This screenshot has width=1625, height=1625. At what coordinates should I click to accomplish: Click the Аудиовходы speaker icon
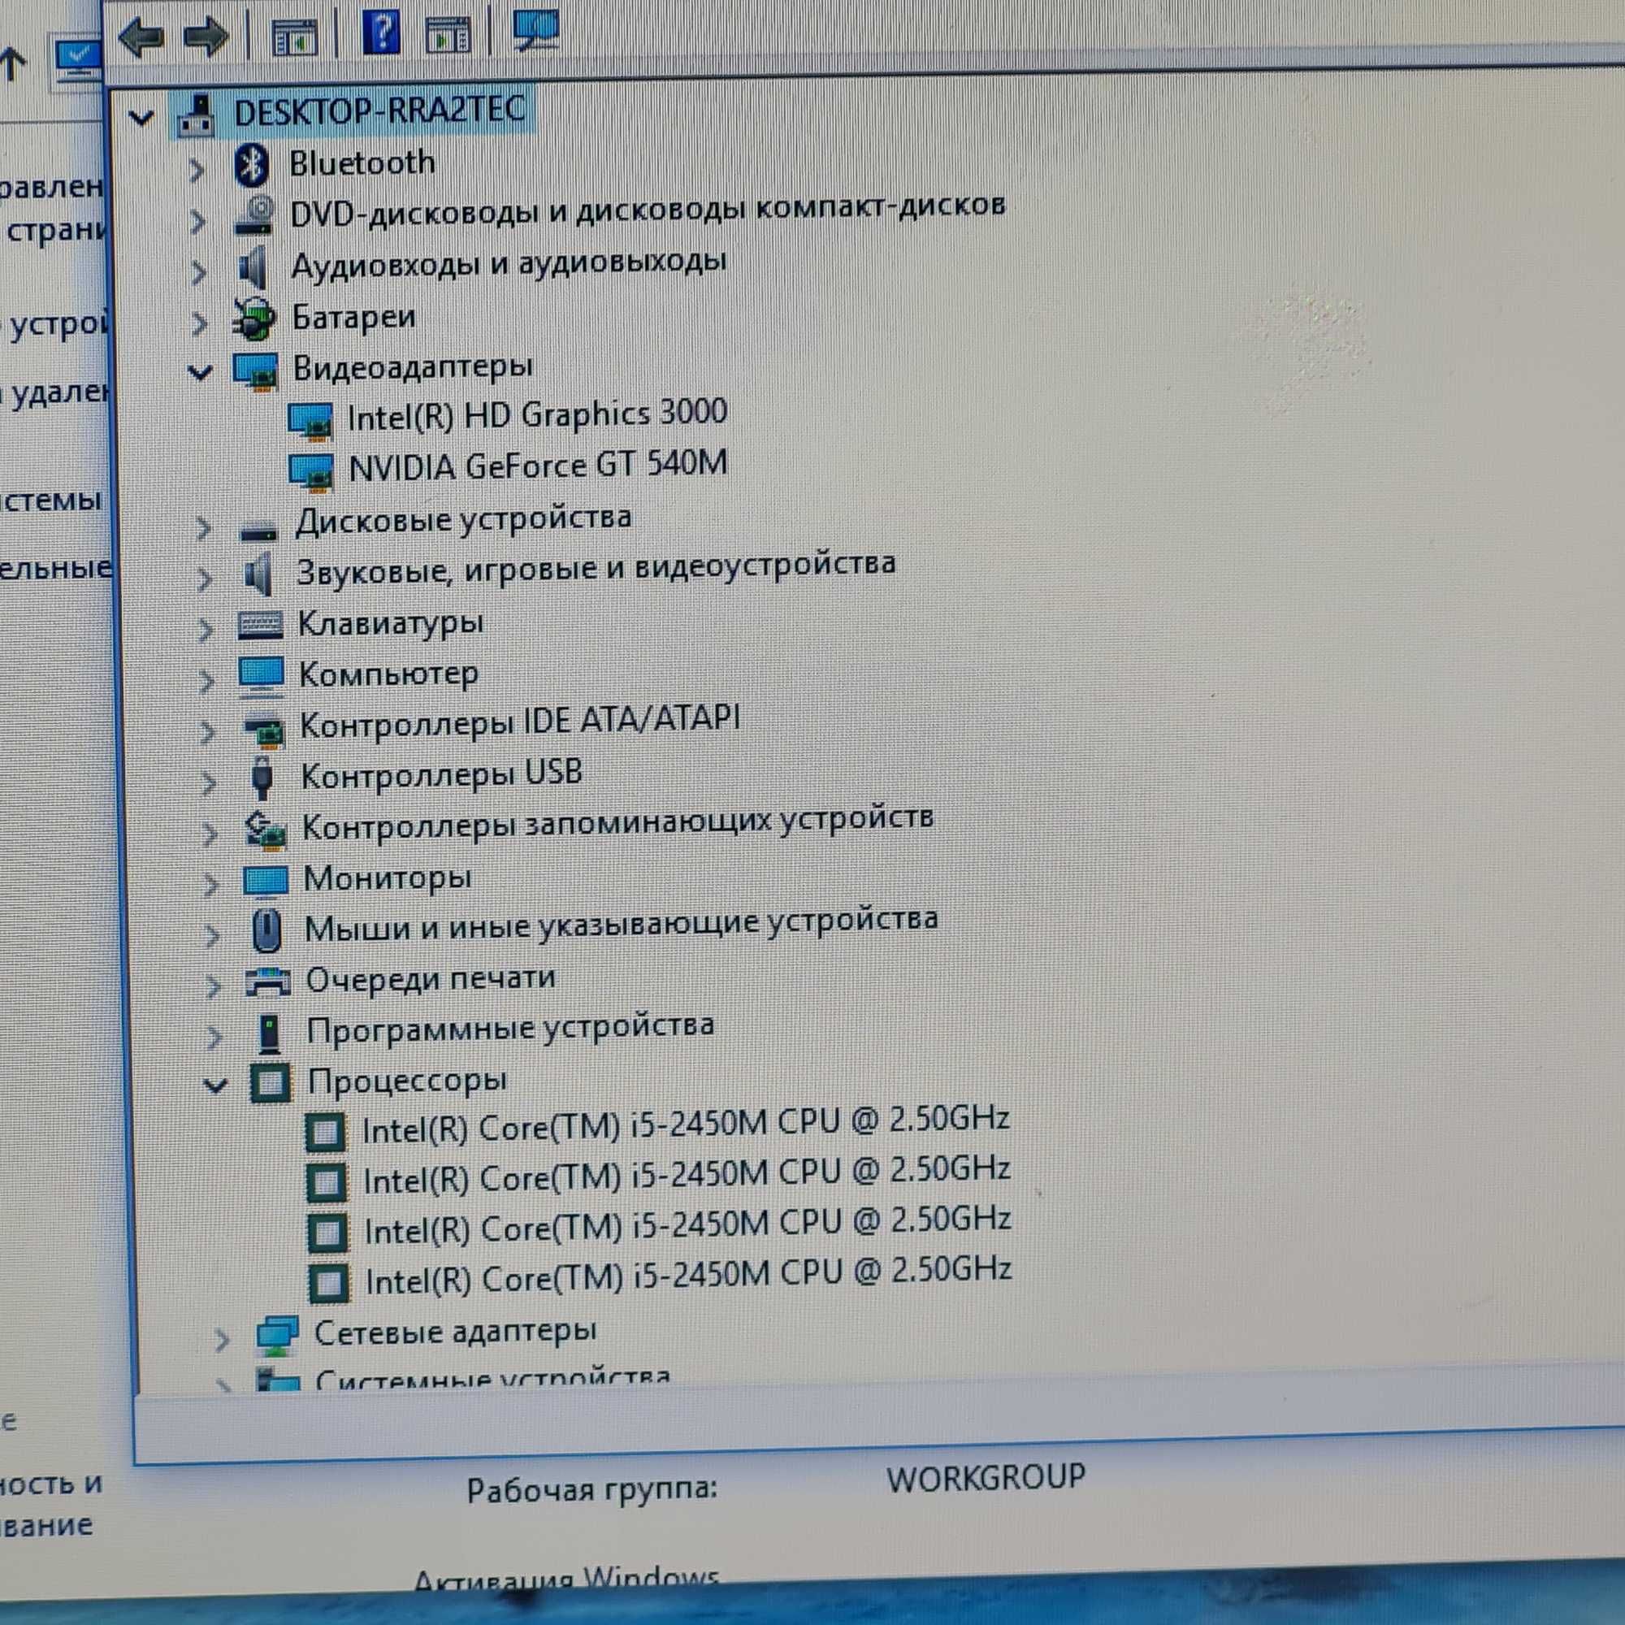[x=254, y=268]
